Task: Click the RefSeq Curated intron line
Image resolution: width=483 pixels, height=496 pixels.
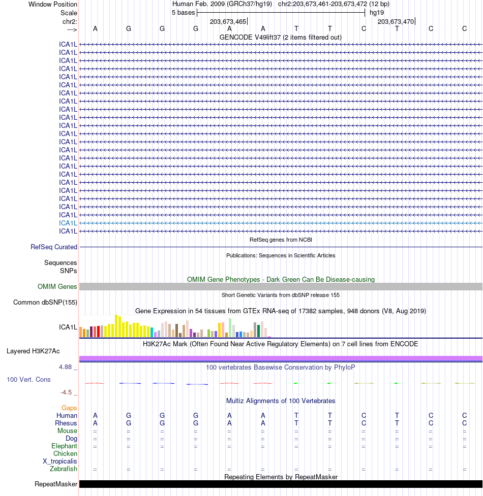Action: click(x=281, y=247)
